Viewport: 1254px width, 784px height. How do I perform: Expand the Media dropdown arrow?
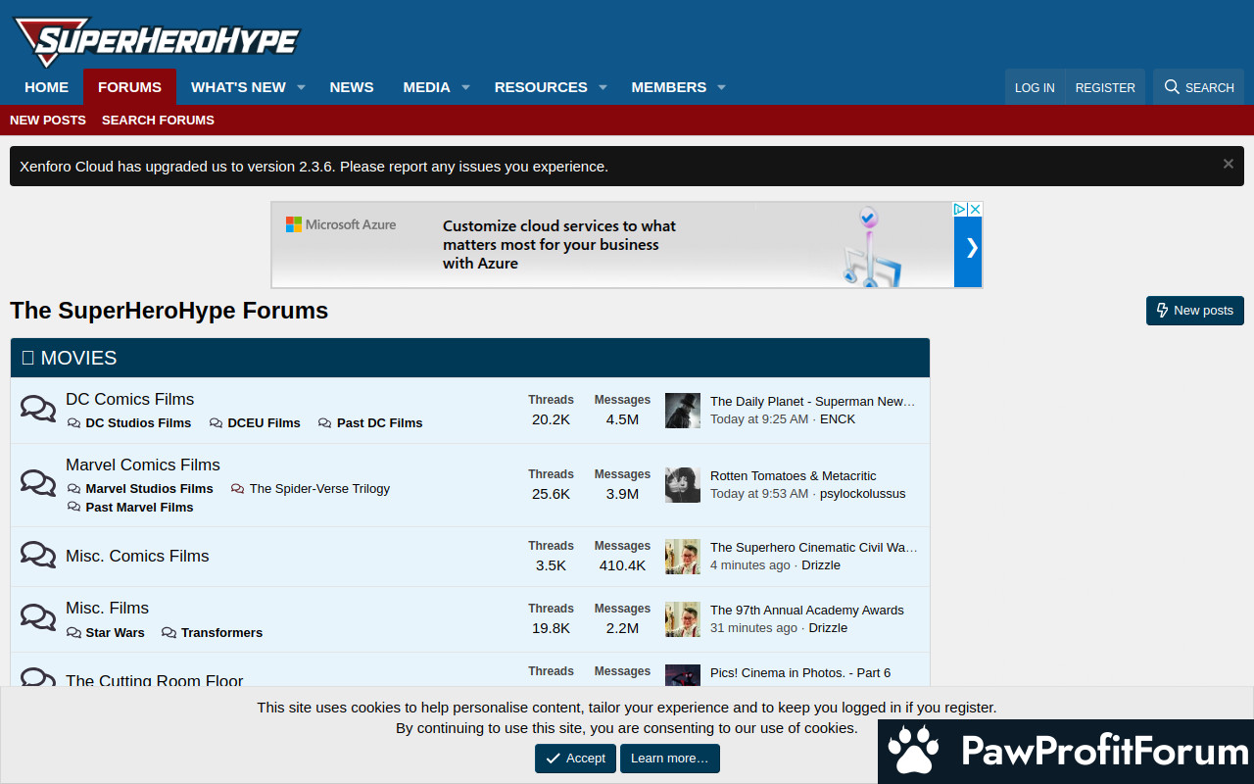(x=466, y=87)
